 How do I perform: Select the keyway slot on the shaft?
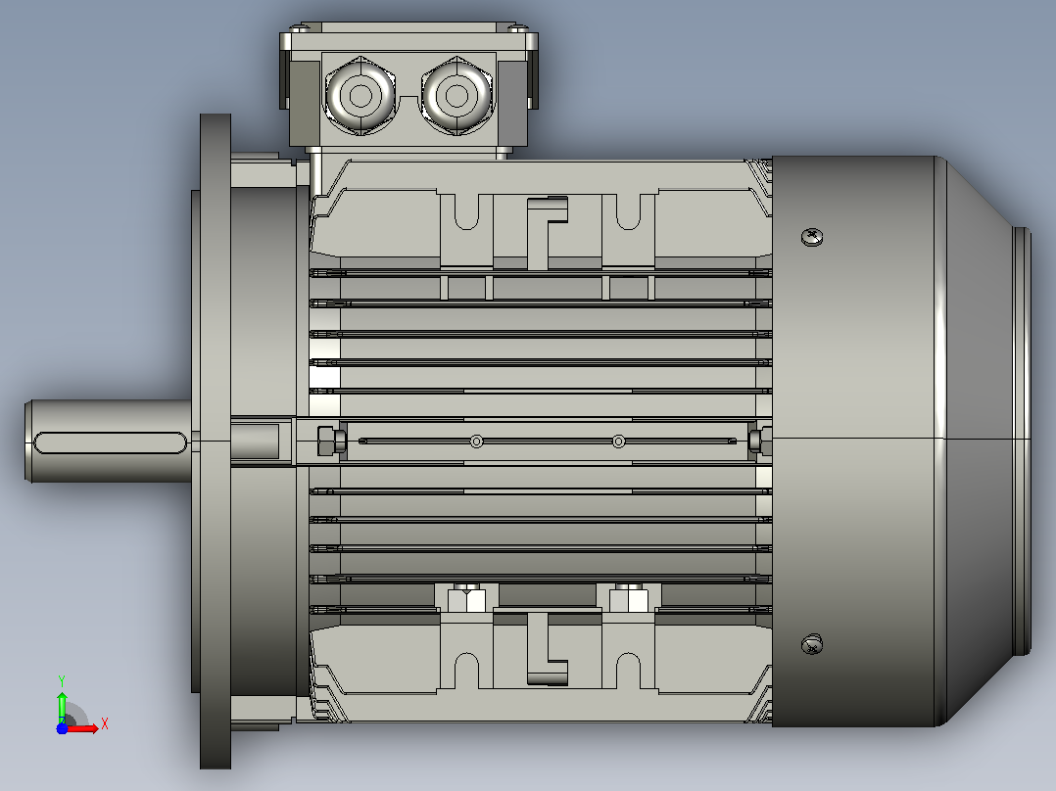(x=111, y=442)
